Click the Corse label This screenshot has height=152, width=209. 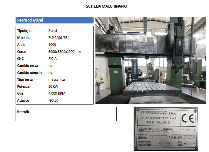(x=21, y=52)
